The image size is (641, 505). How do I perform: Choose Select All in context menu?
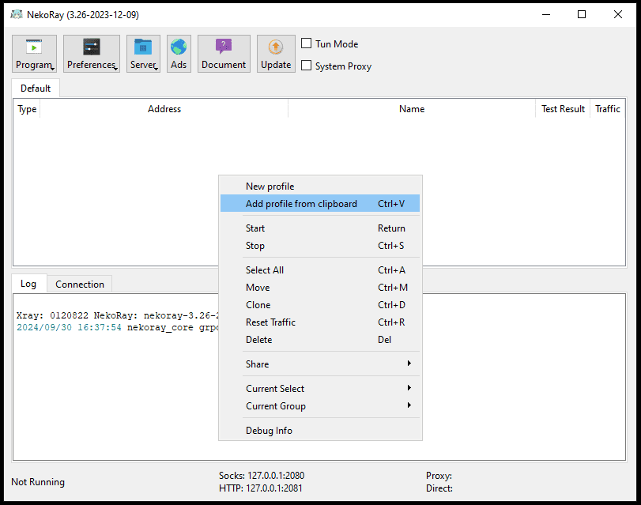(x=320, y=269)
